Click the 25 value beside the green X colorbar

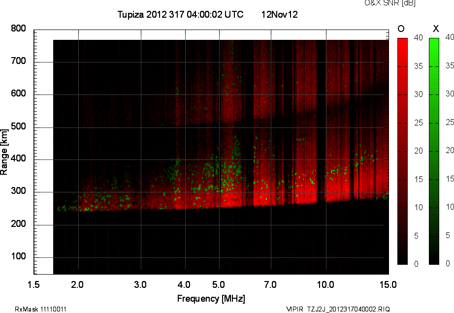[449, 122]
